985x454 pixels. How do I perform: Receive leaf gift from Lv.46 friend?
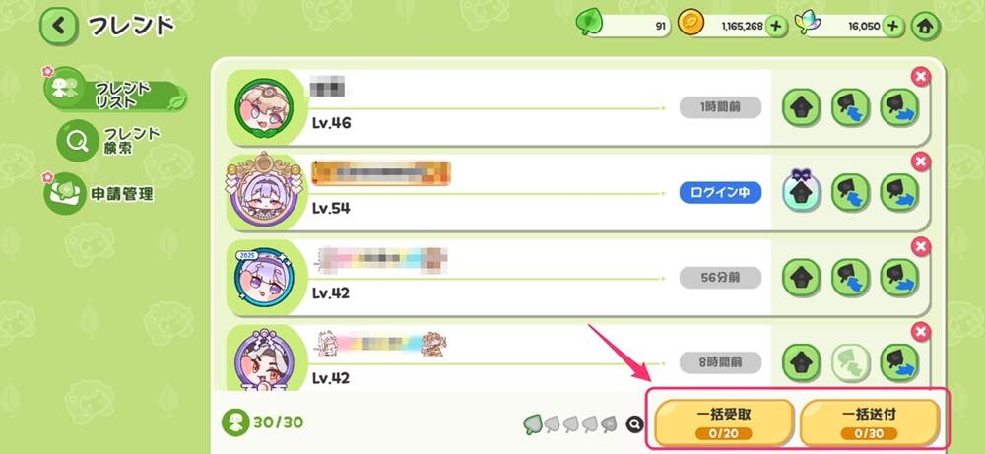(x=851, y=108)
